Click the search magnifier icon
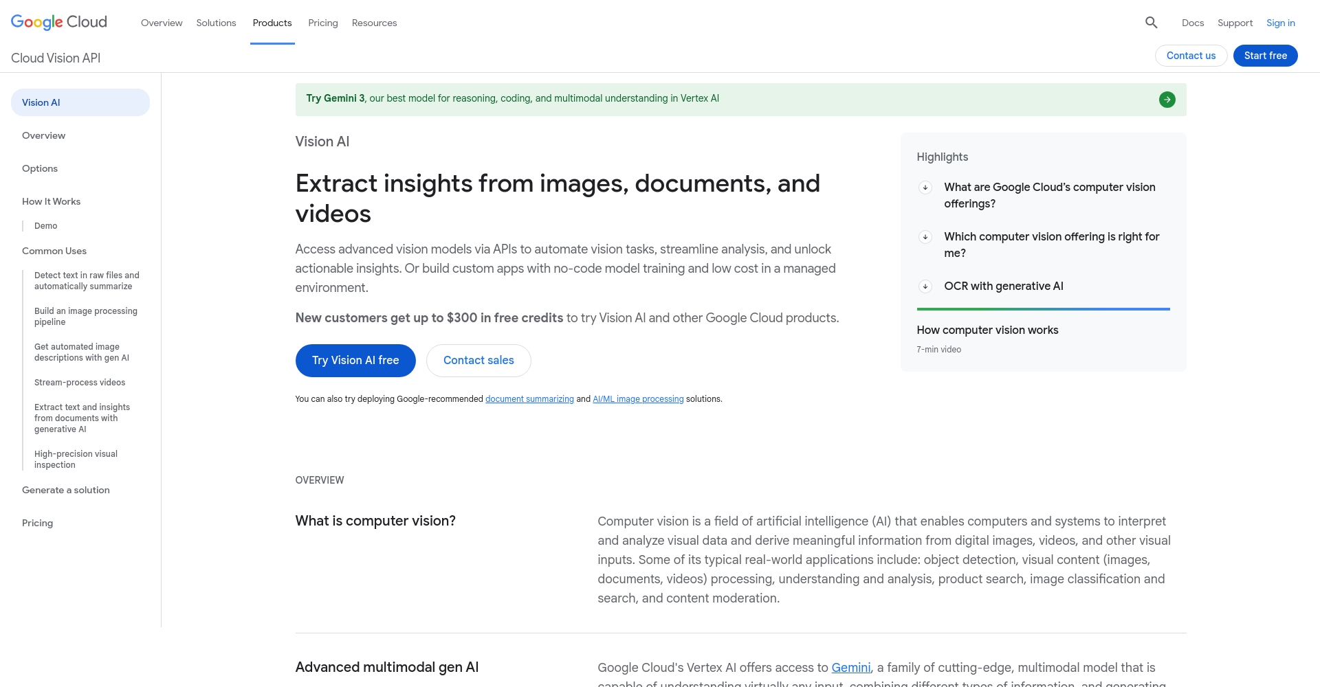The width and height of the screenshot is (1320, 687). (x=1151, y=23)
